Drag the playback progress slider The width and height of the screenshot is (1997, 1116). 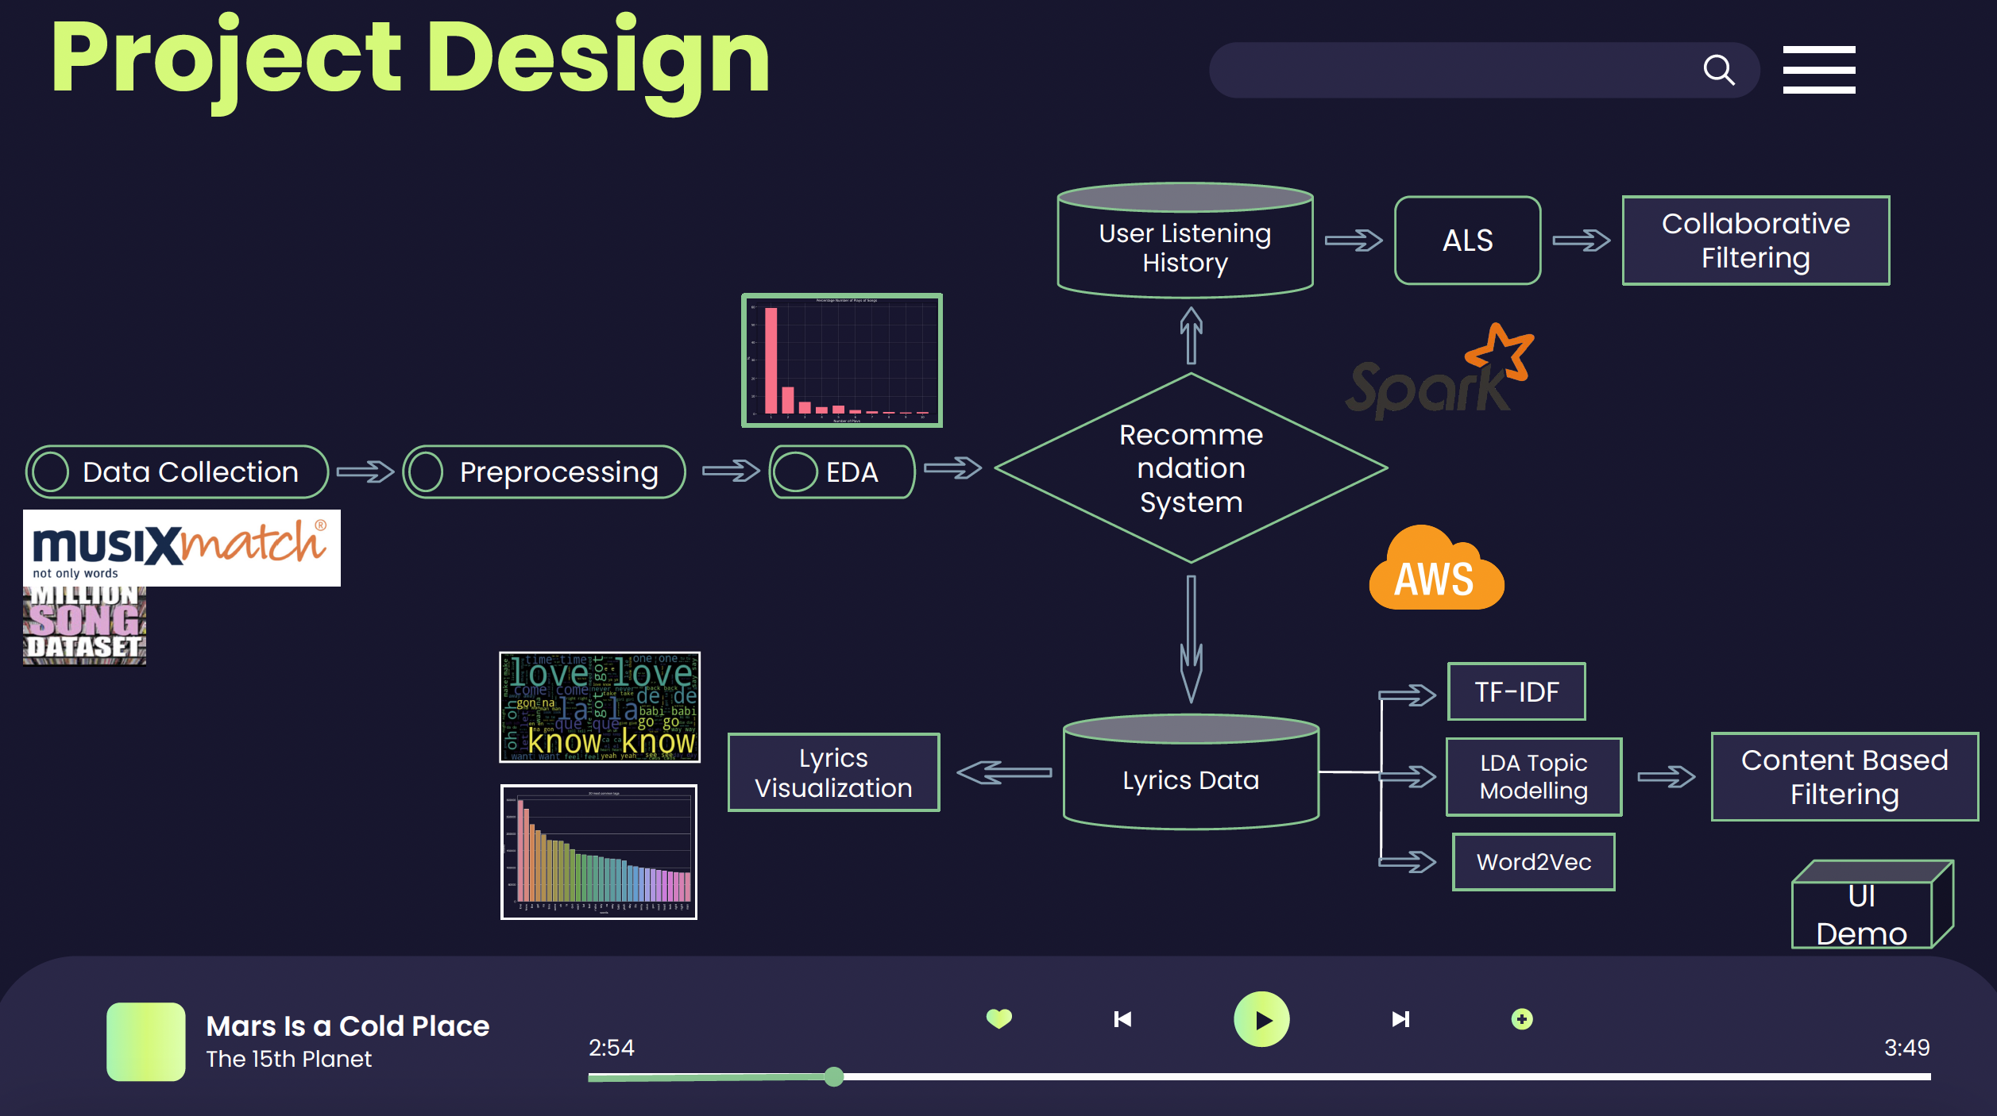[831, 1075]
